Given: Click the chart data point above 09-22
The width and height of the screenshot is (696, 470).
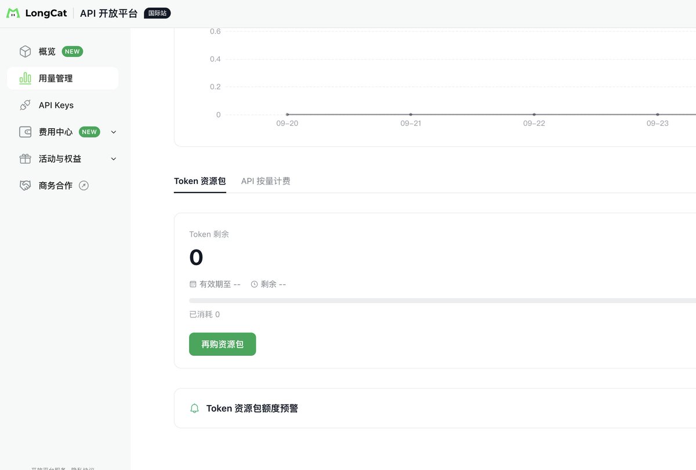Looking at the screenshot, I should pos(534,114).
